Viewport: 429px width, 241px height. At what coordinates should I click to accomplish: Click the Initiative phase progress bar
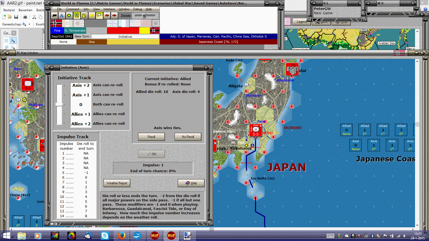[x=125, y=36]
